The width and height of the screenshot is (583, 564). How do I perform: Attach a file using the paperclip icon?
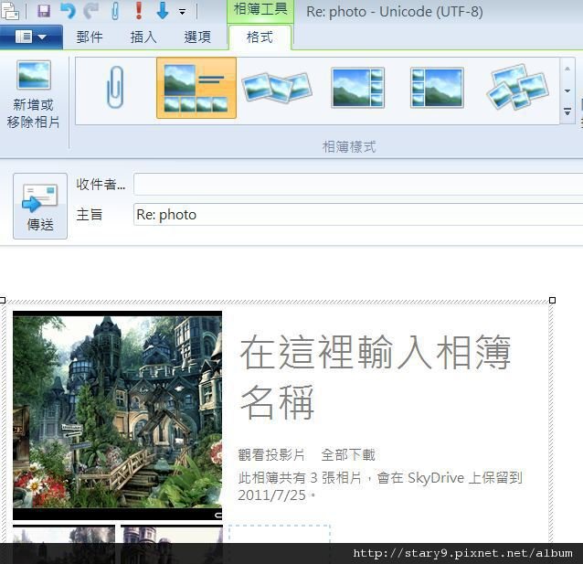point(115,11)
